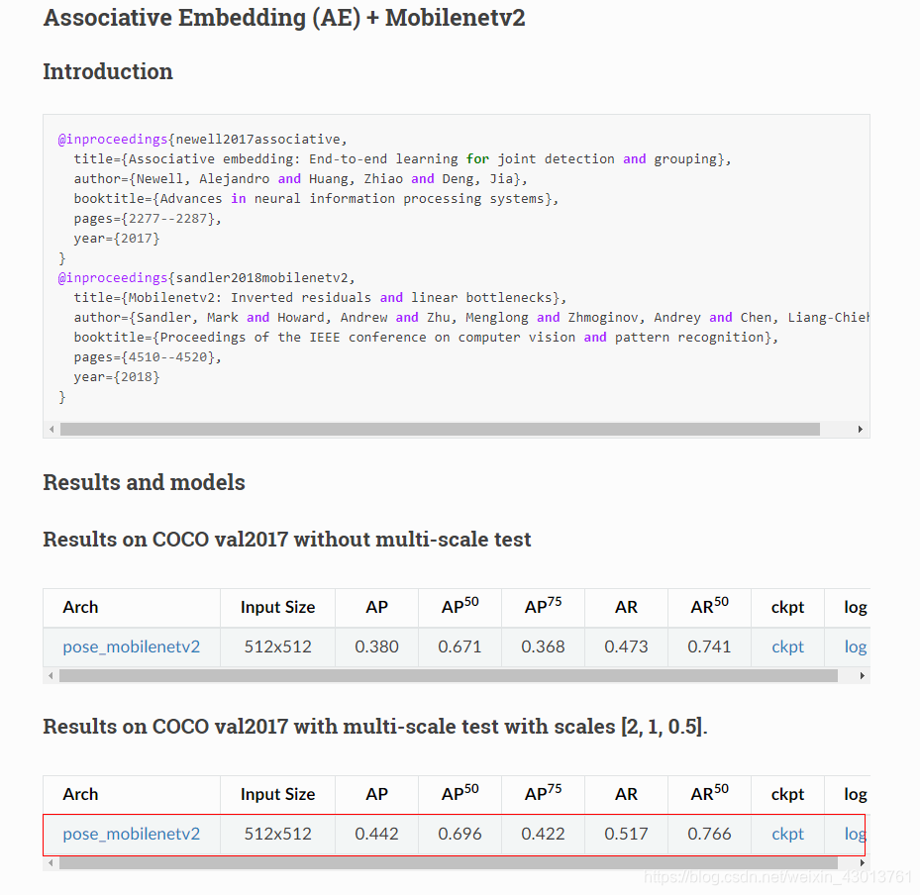Download ckpt from the 0.380 AP row

coord(787,646)
